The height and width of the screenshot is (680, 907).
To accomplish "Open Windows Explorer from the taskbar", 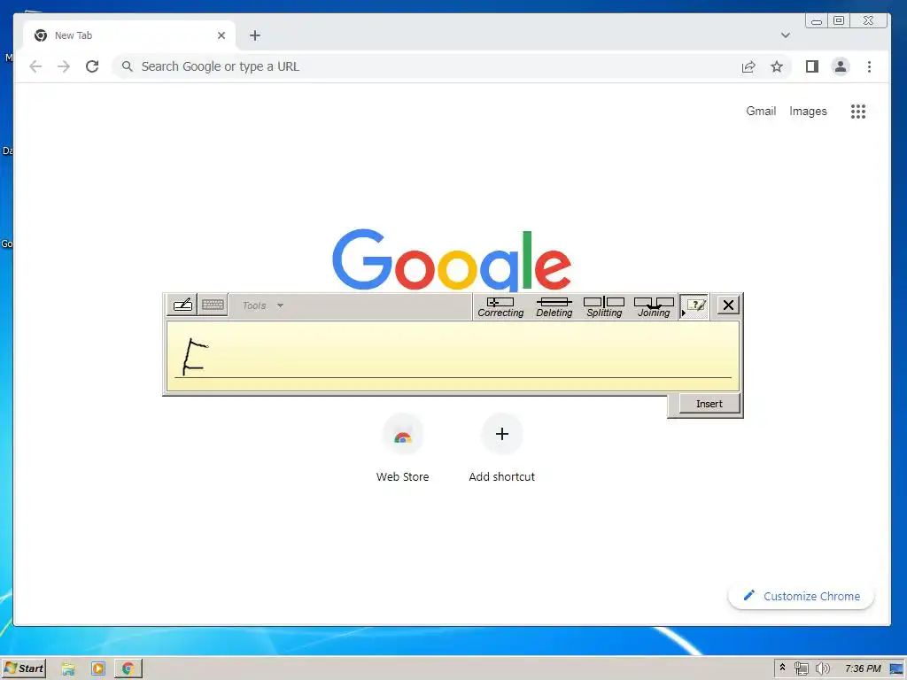I will [x=68, y=669].
